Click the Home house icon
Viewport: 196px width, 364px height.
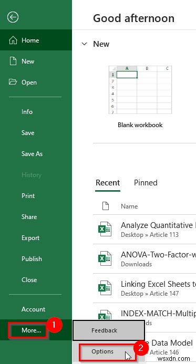(13, 40)
